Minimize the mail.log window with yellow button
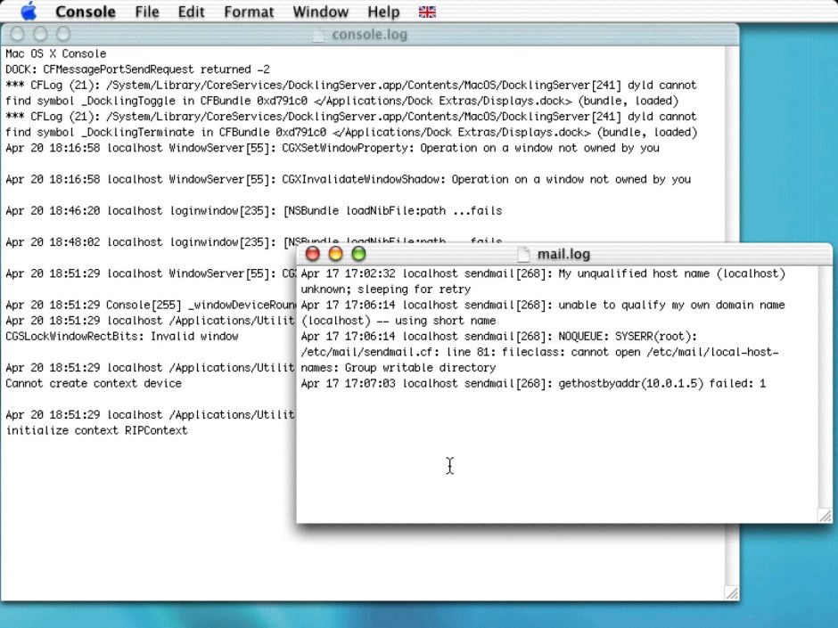 (x=335, y=254)
